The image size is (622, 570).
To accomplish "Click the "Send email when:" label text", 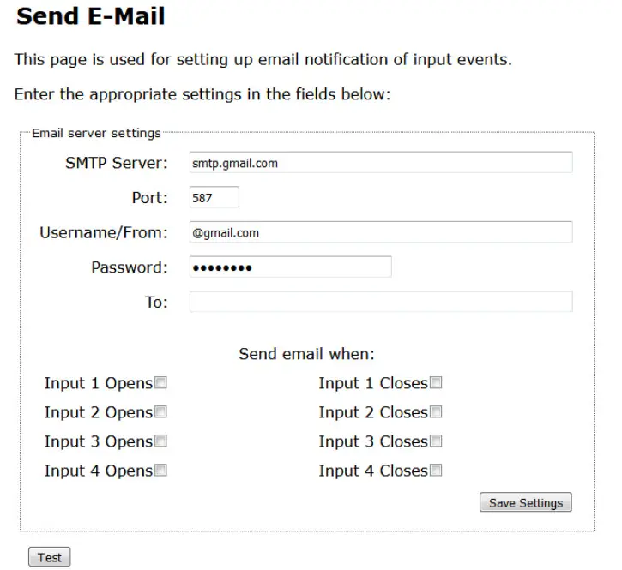I will click(306, 354).
